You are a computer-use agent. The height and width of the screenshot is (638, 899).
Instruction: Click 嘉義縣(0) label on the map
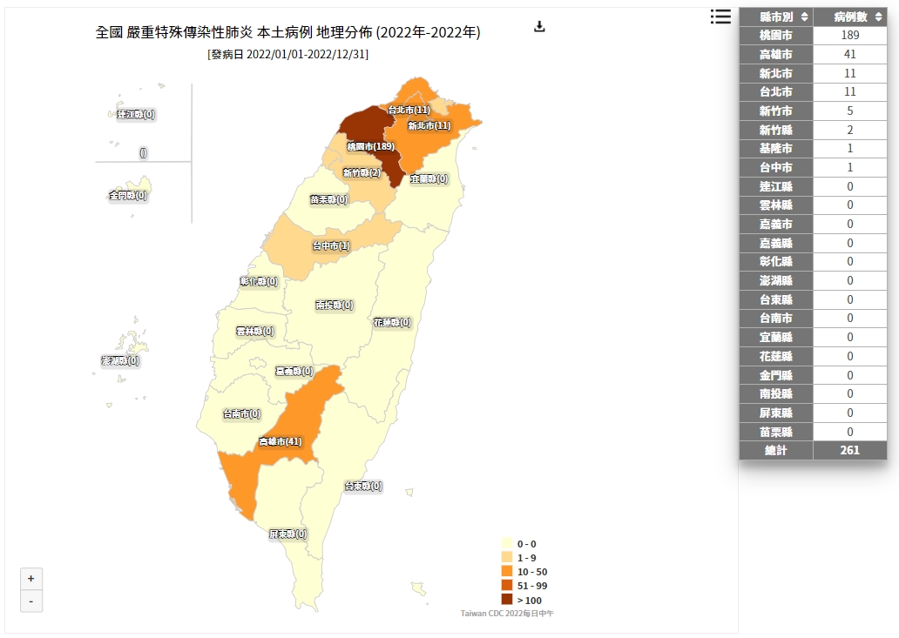pyautogui.click(x=294, y=371)
